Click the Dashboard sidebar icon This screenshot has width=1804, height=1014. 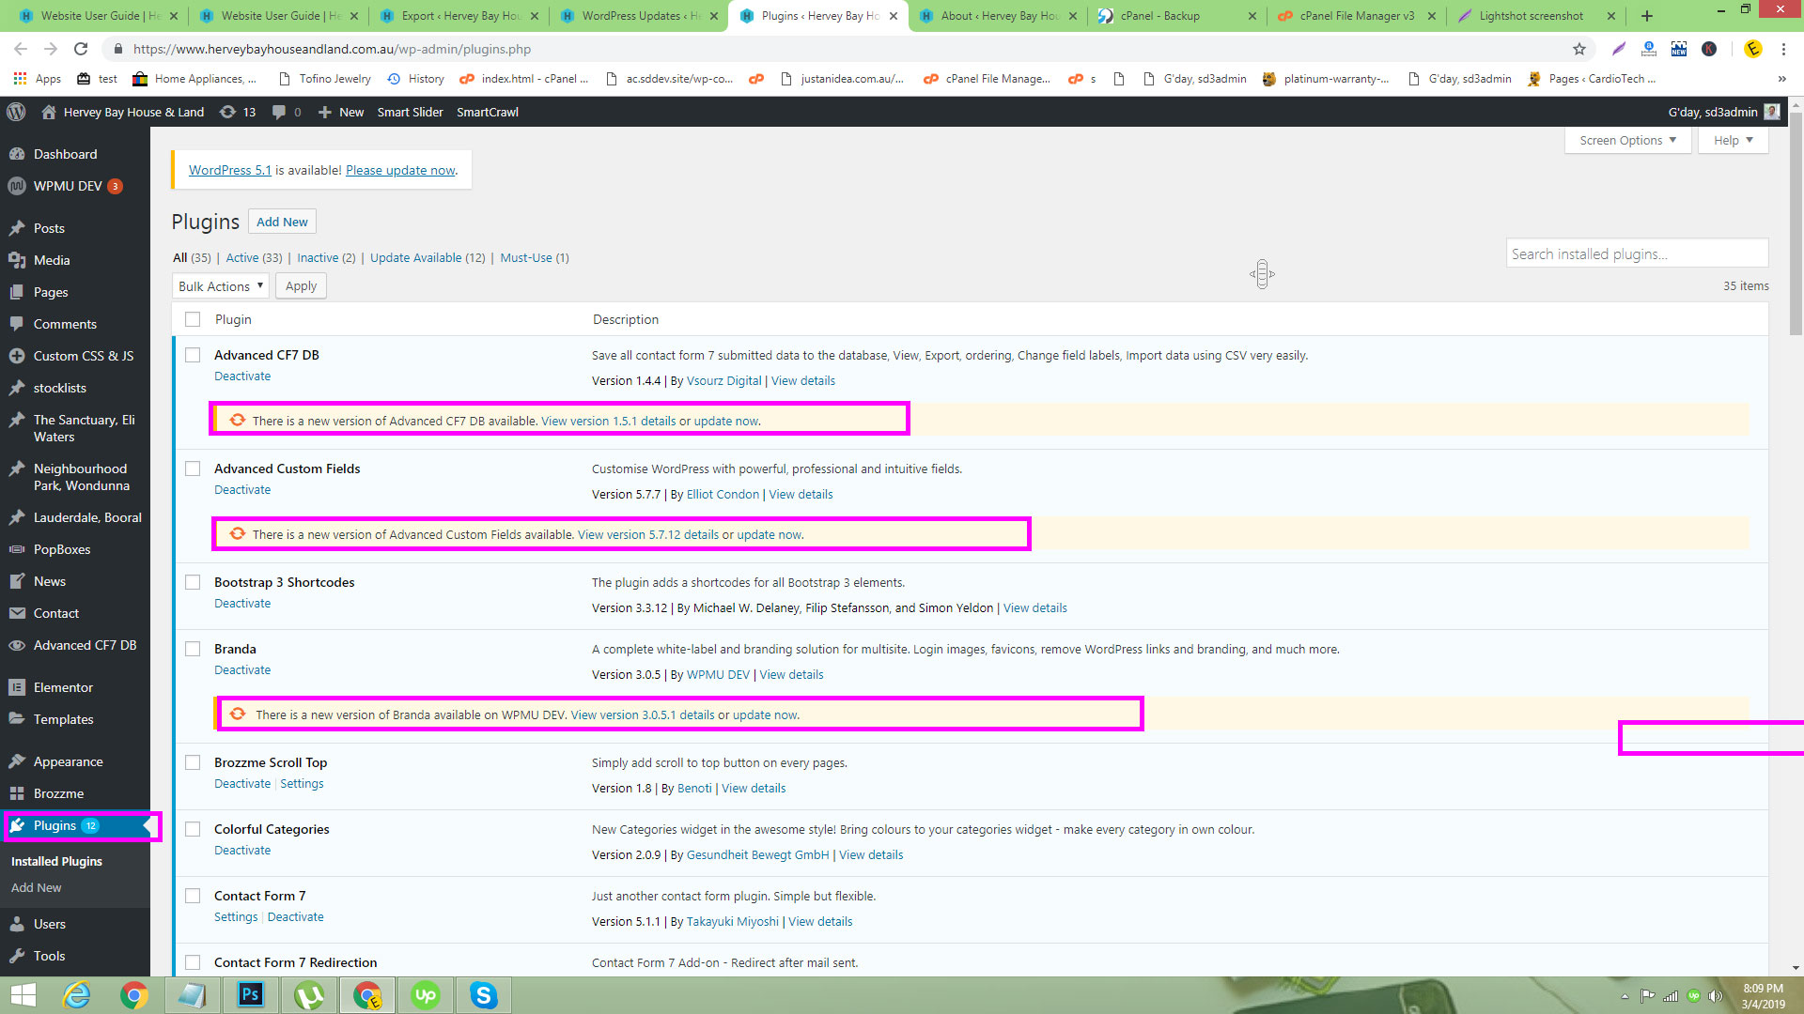click(x=16, y=154)
